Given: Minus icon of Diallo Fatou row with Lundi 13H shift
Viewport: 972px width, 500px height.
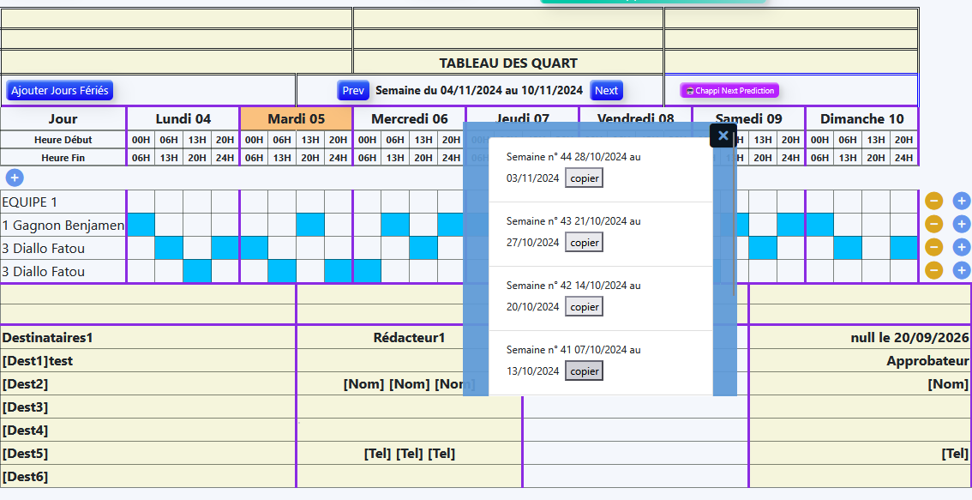Looking at the screenshot, I should (x=933, y=270).
